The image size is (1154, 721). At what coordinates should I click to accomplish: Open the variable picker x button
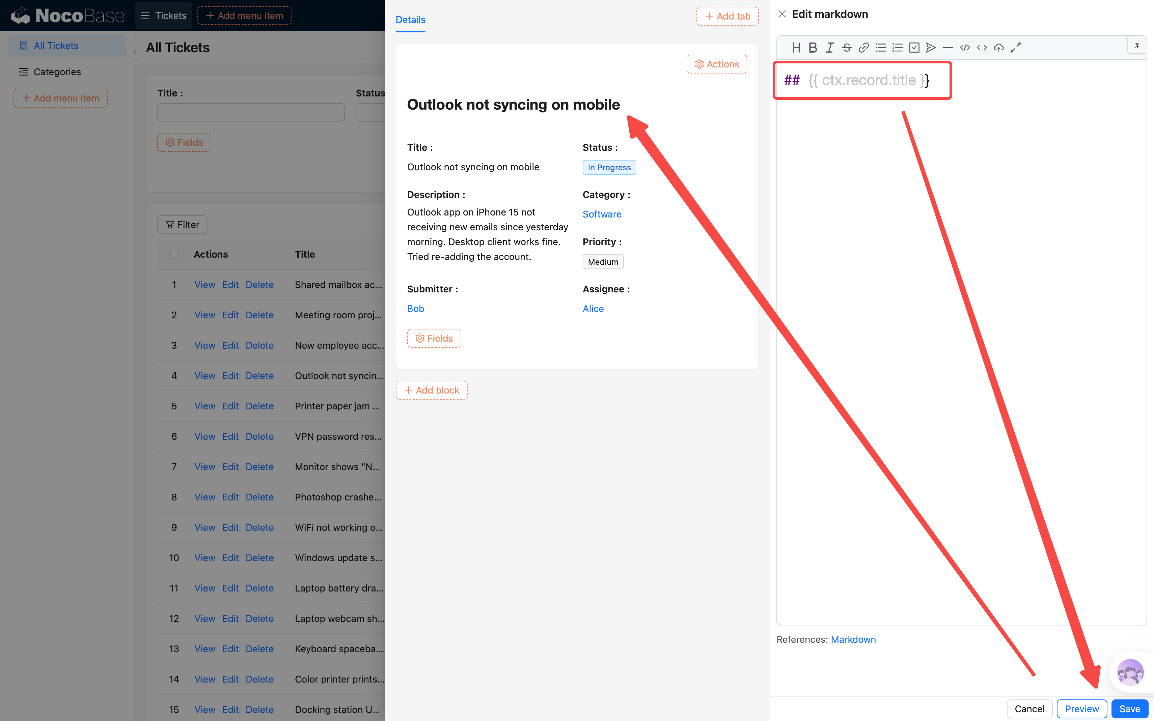coord(1137,45)
